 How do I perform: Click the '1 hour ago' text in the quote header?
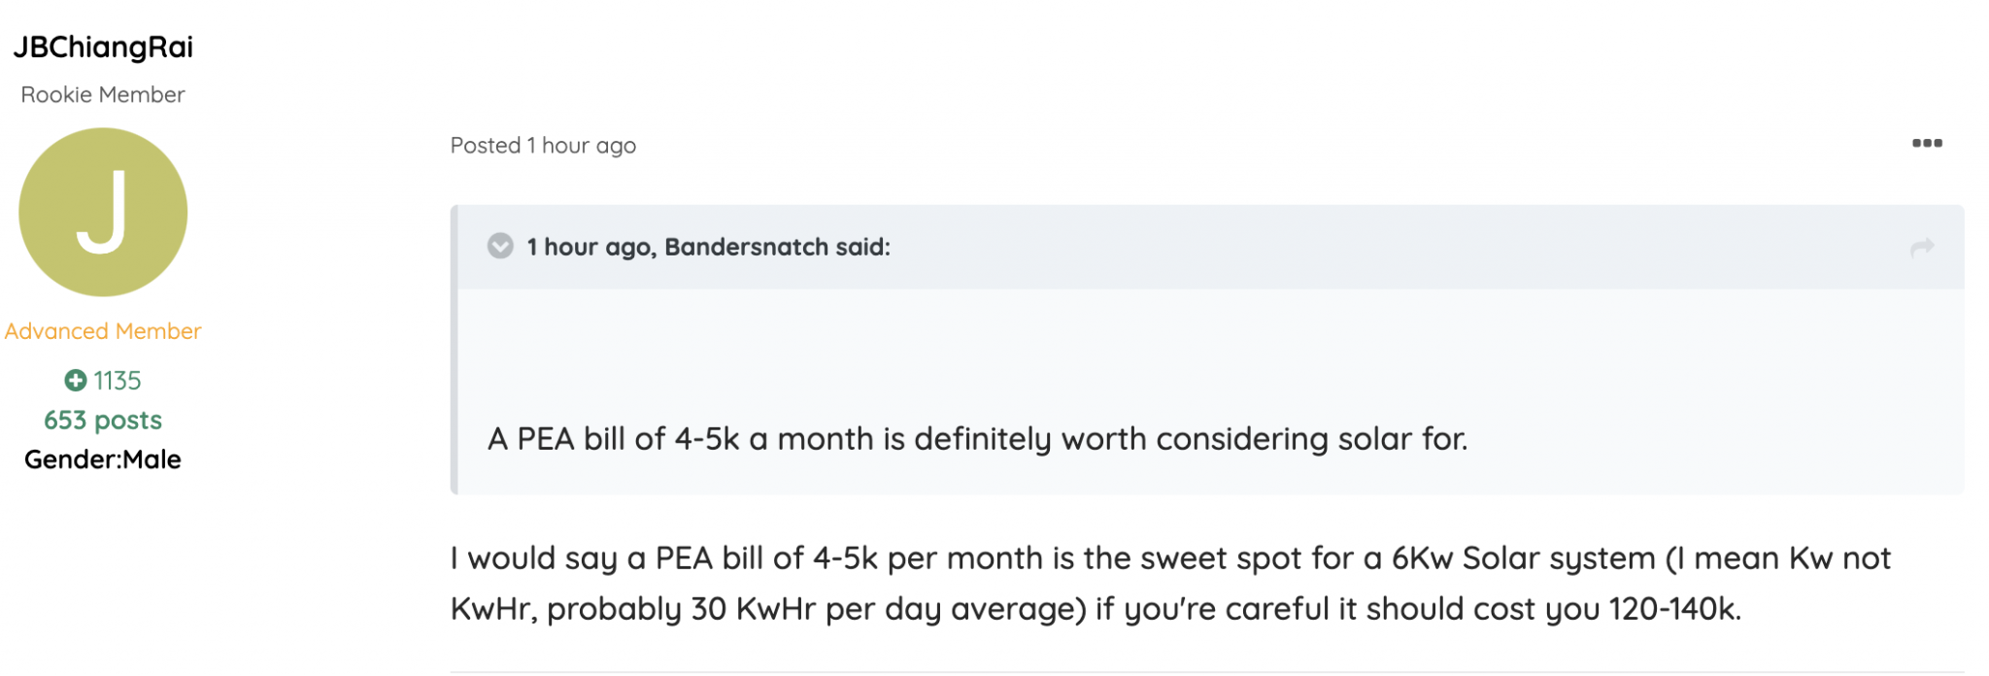tap(591, 247)
